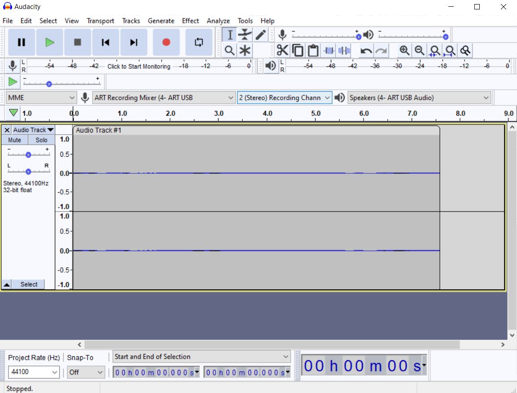
Task: Open the Tracks menu
Action: [x=131, y=21]
